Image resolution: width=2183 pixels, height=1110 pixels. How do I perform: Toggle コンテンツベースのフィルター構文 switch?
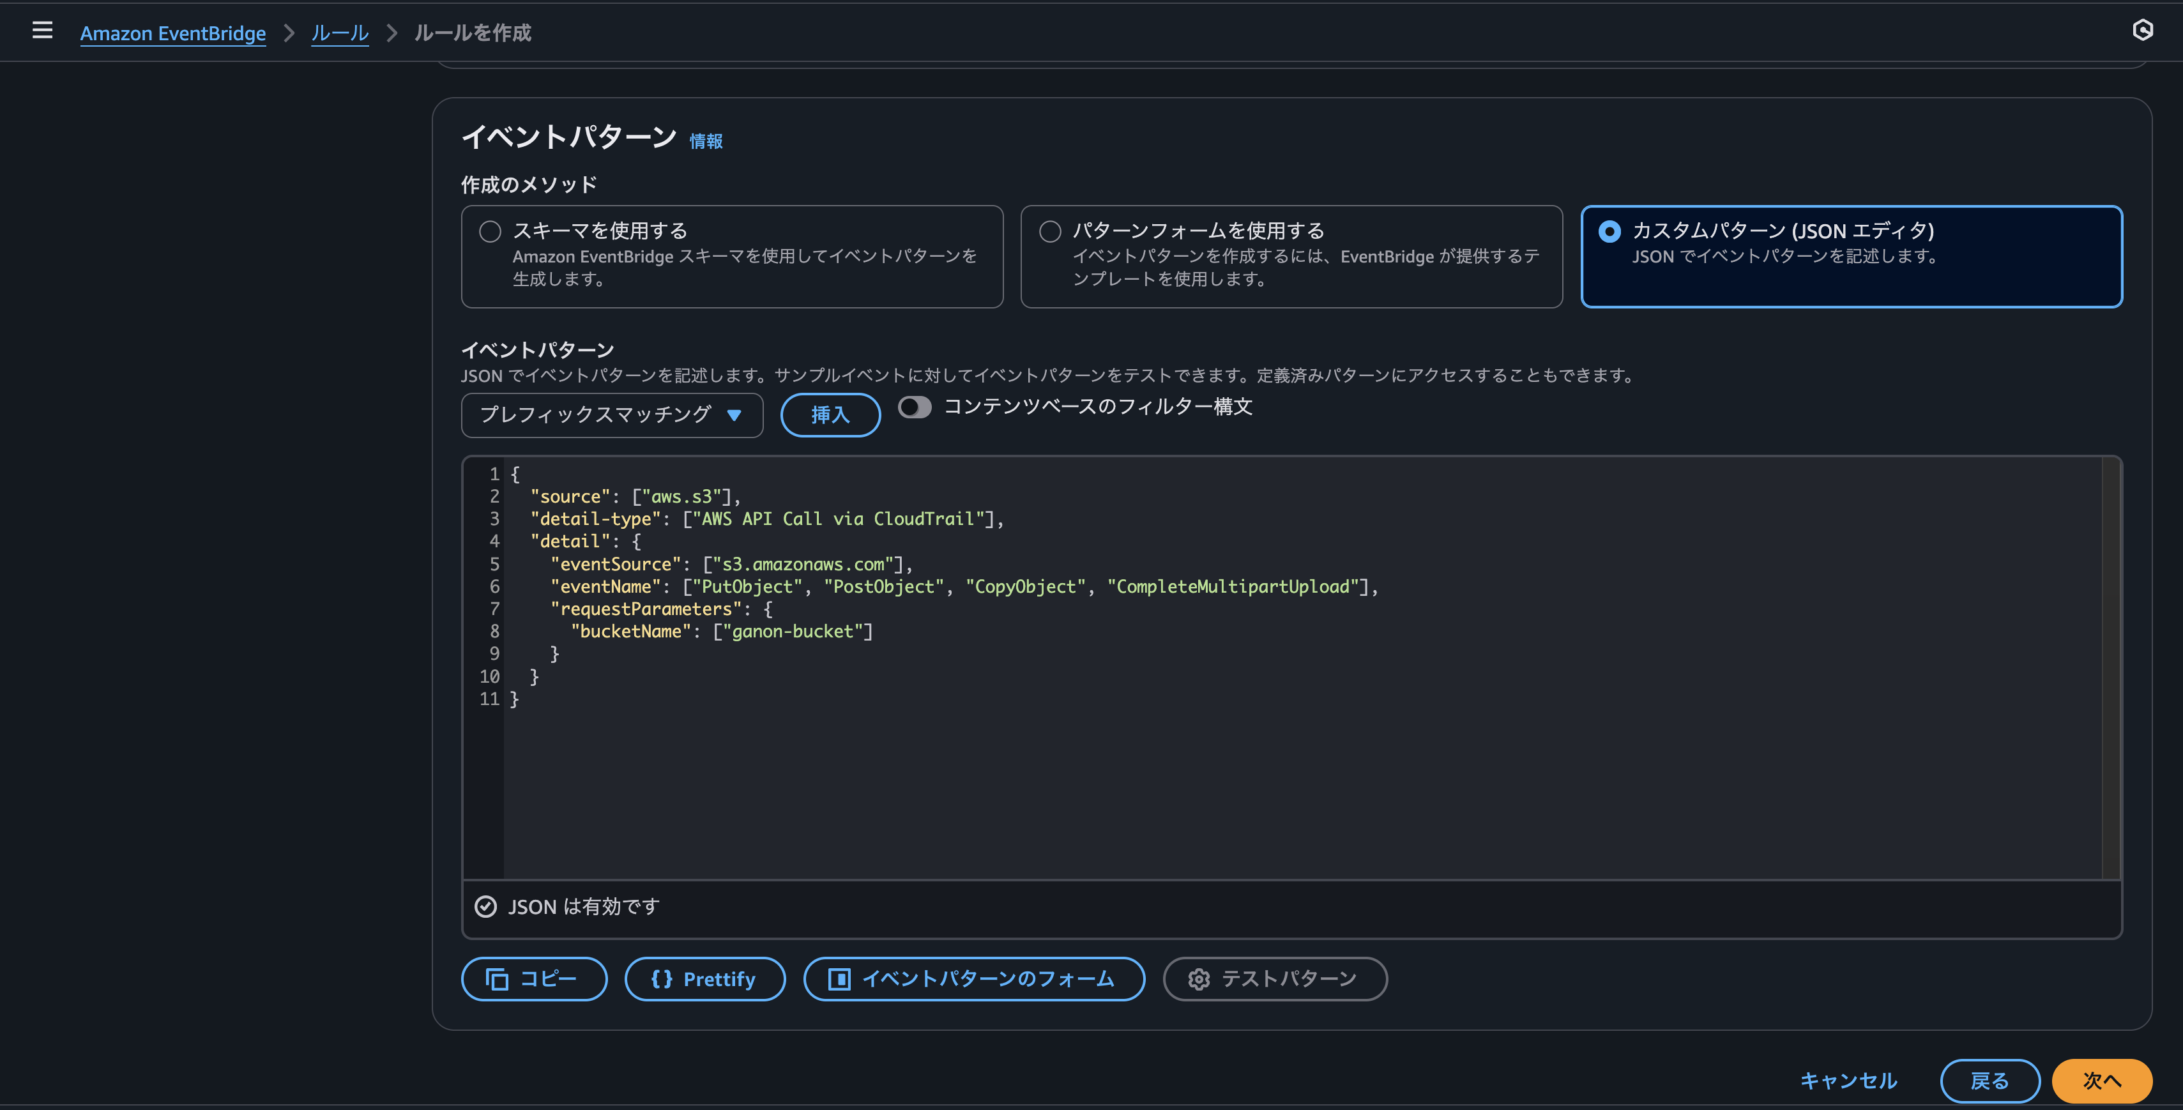tap(915, 407)
